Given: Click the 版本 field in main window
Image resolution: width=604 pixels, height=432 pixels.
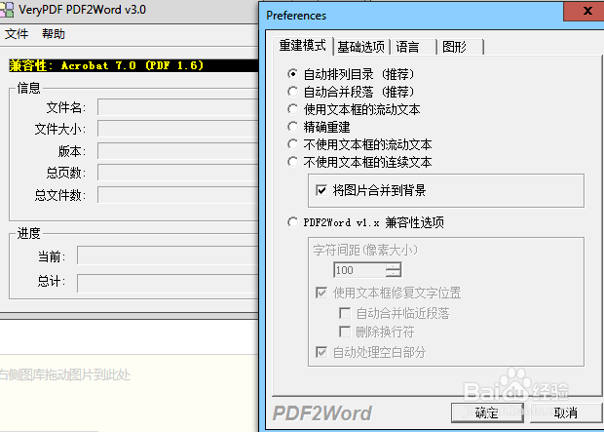Looking at the screenshot, I should point(177,151).
